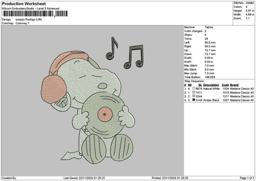Viewport: 256px width, 181px height.
Task: Select the design name 'snoppy Rodrigo 5,8in'
Action: [x=29, y=20]
